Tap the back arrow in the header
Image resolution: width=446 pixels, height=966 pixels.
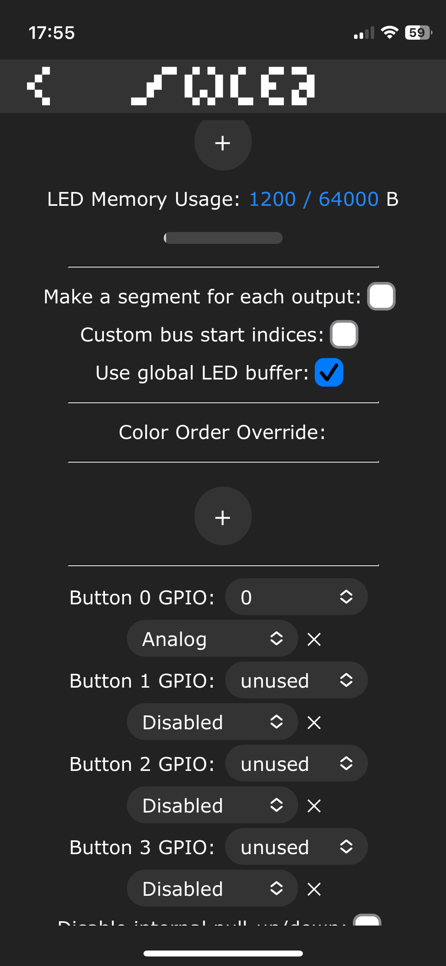[39, 86]
